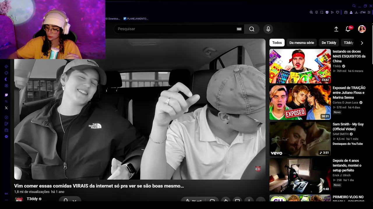Screen dimensions: 373x209
Task: Open the 'testando os doces MAIS ESQUISITOS da China' title
Action: 349,56
